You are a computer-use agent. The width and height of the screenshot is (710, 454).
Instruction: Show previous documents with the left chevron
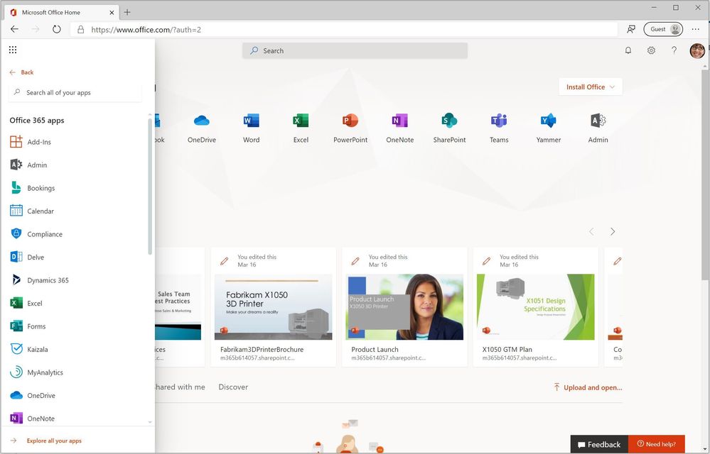(591, 232)
